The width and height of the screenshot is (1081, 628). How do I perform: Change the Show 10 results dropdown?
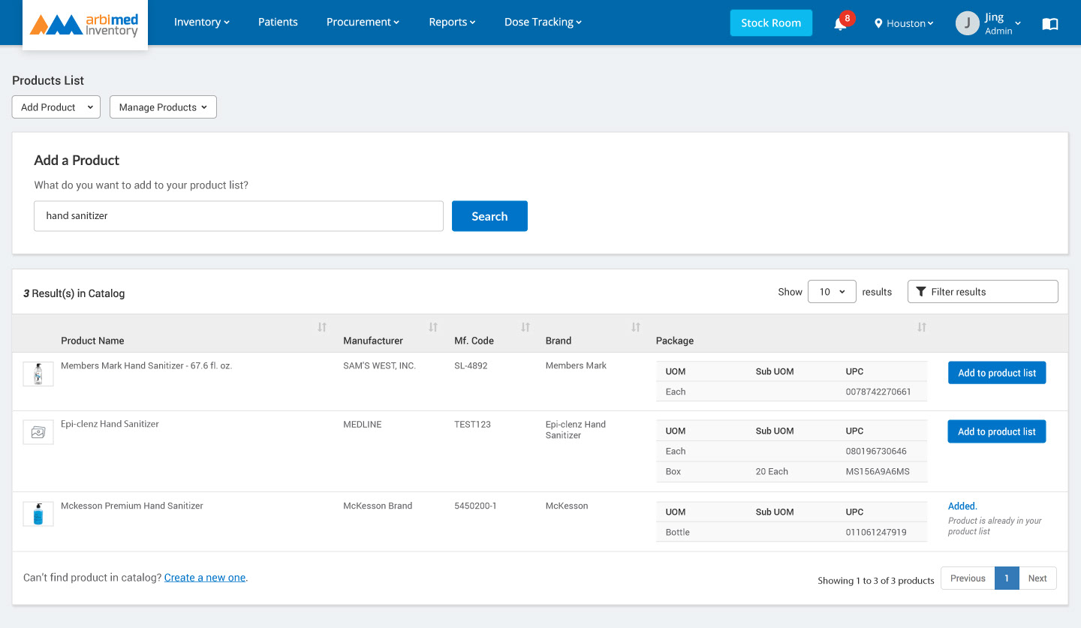[x=832, y=292]
